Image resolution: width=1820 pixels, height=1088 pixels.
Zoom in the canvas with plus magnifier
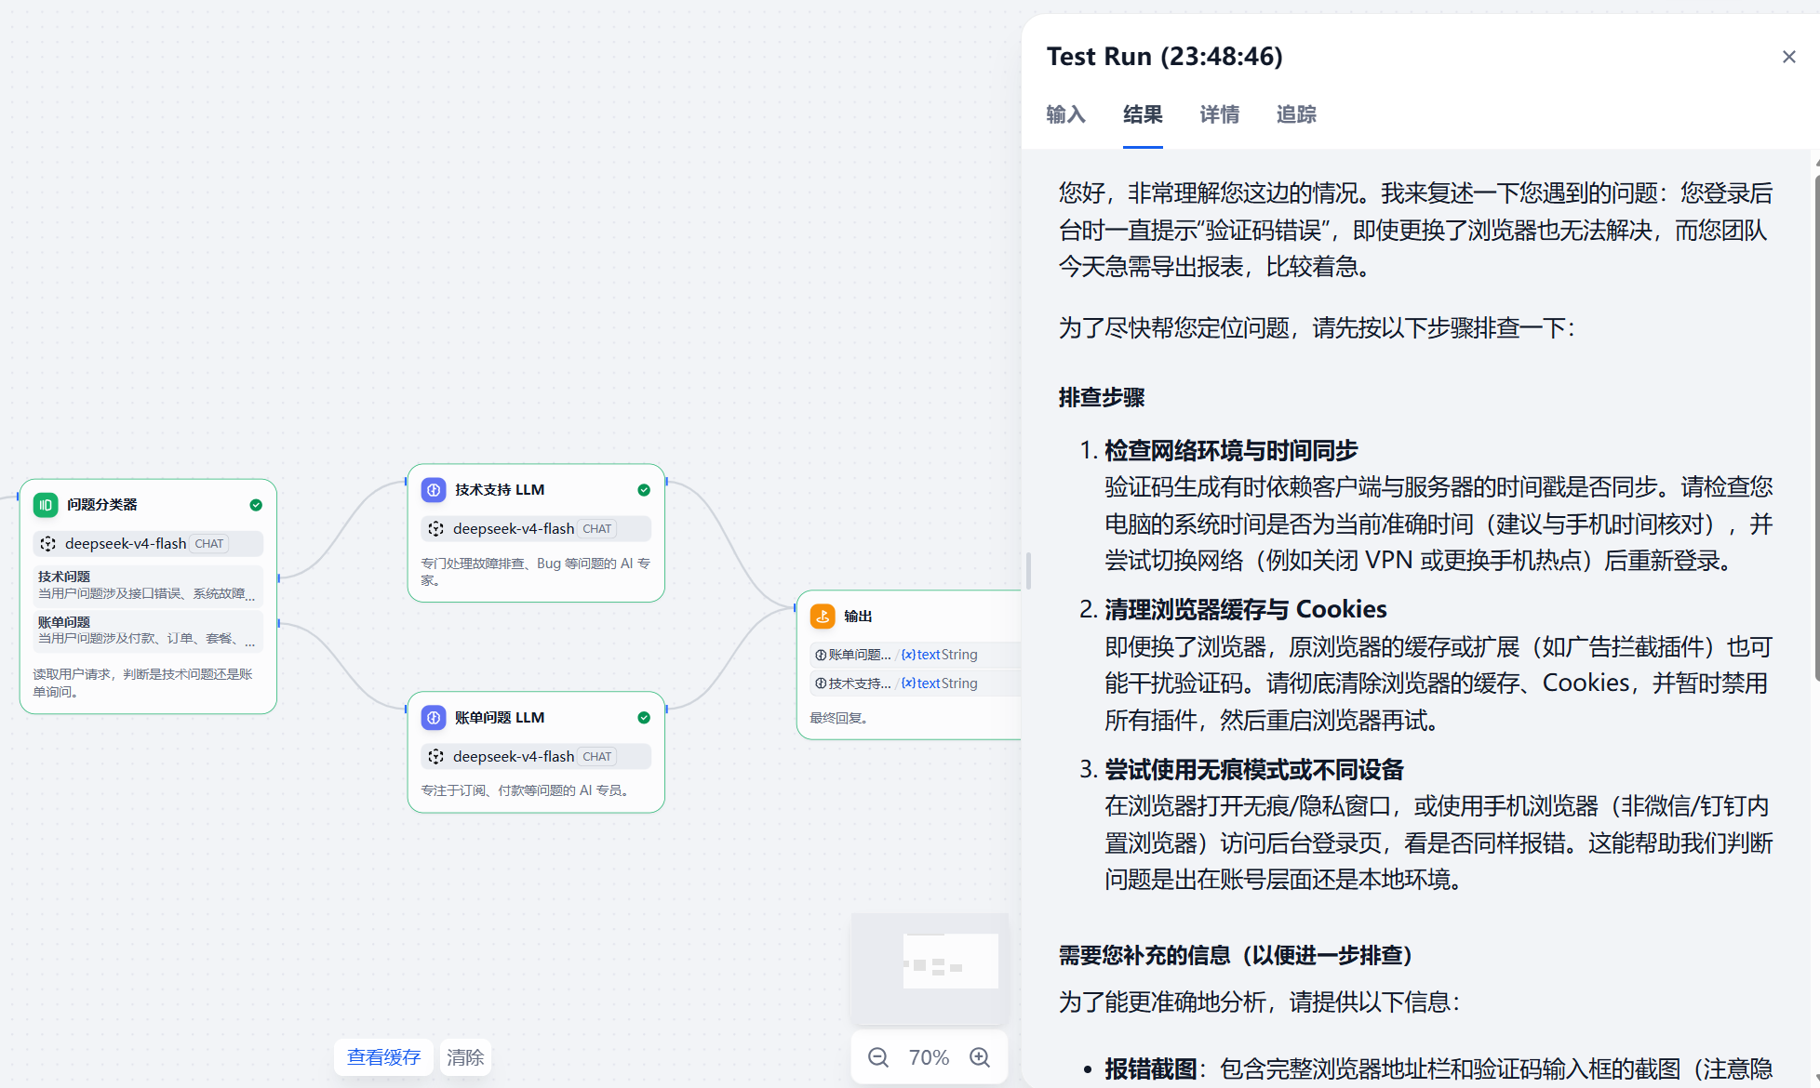(980, 1057)
